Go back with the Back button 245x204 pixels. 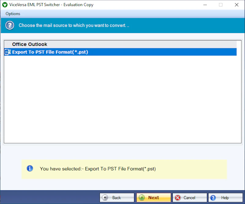point(117,198)
